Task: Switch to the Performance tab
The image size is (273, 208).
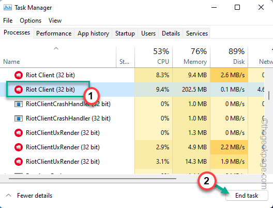Action: (x=54, y=33)
